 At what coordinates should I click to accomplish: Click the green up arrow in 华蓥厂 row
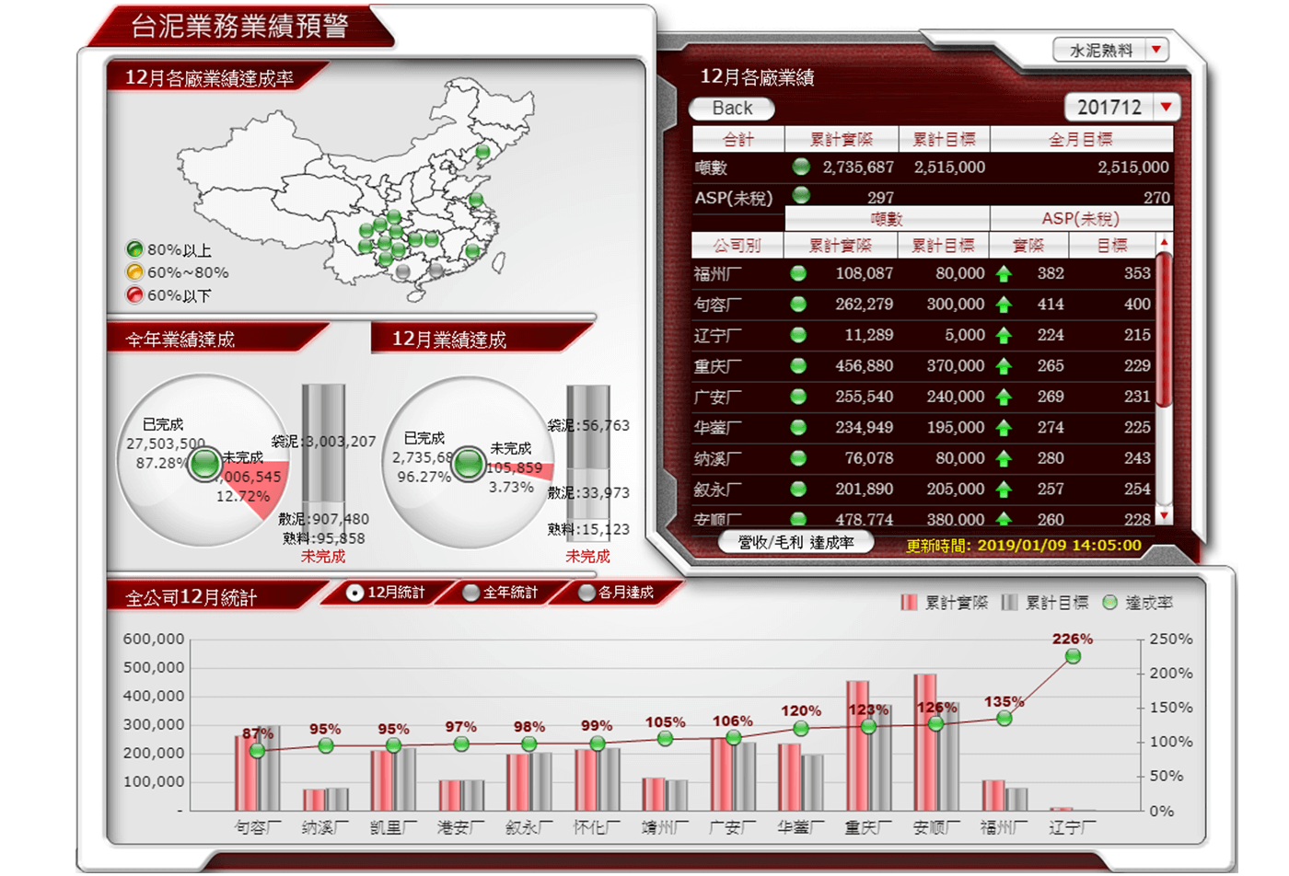(x=1004, y=428)
